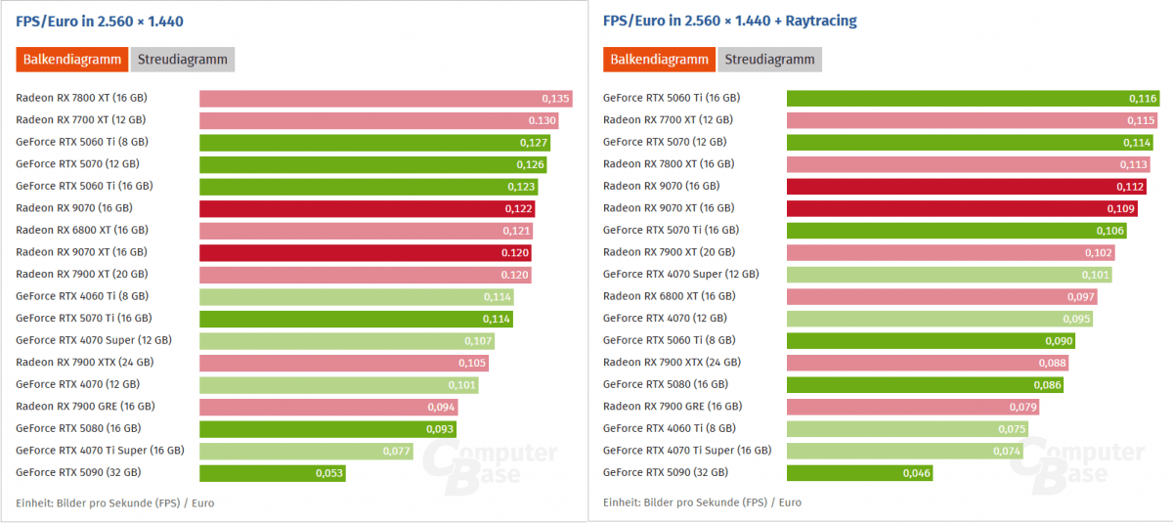This screenshot has width=1173, height=523.
Task: Click GeForce RTX 4070 Super bar valued 0,107
Action: (x=347, y=340)
